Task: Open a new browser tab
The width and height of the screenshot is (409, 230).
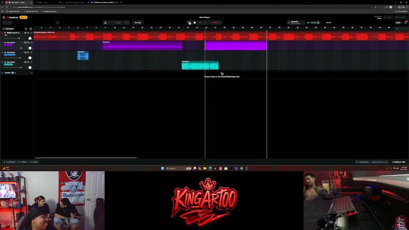Action: 121,2
